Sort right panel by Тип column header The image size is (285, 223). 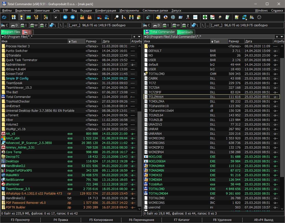pyautogui.click(x=219, y=41)
